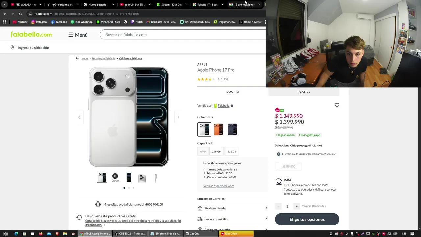Screen dimensions: 421x237
Task: Click the seller info icon beside Falabella
Action: click(x=232, y=106)
